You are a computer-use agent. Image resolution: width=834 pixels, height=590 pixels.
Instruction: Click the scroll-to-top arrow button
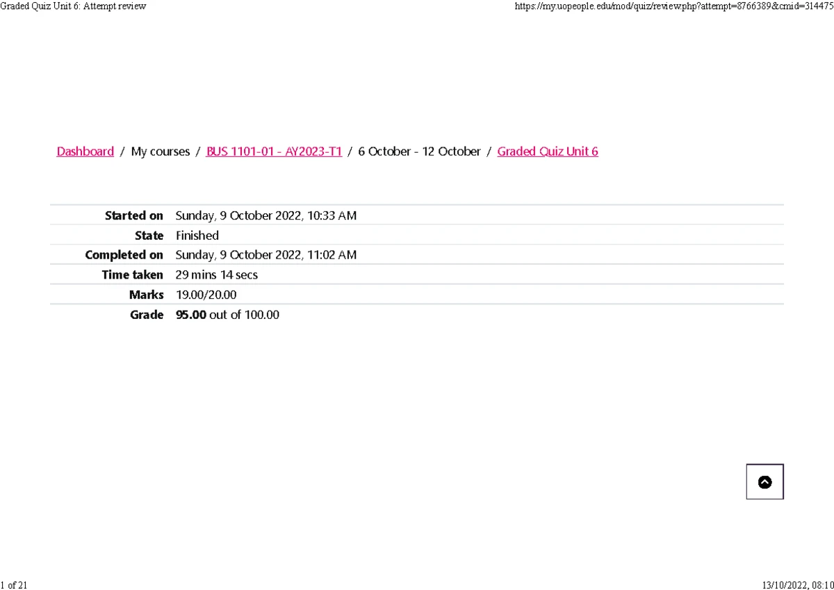tap(764, 482)
